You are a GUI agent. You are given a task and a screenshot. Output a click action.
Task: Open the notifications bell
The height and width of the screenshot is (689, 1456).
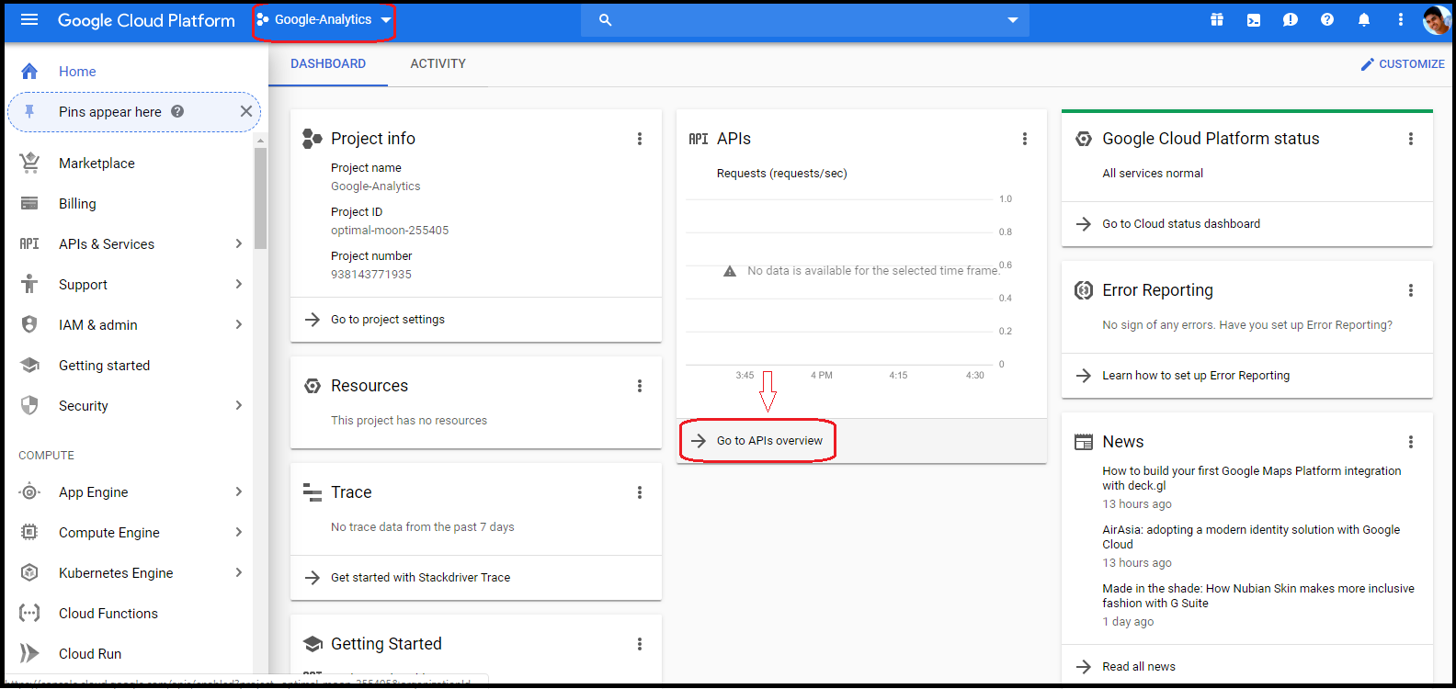coord(1364,19)
